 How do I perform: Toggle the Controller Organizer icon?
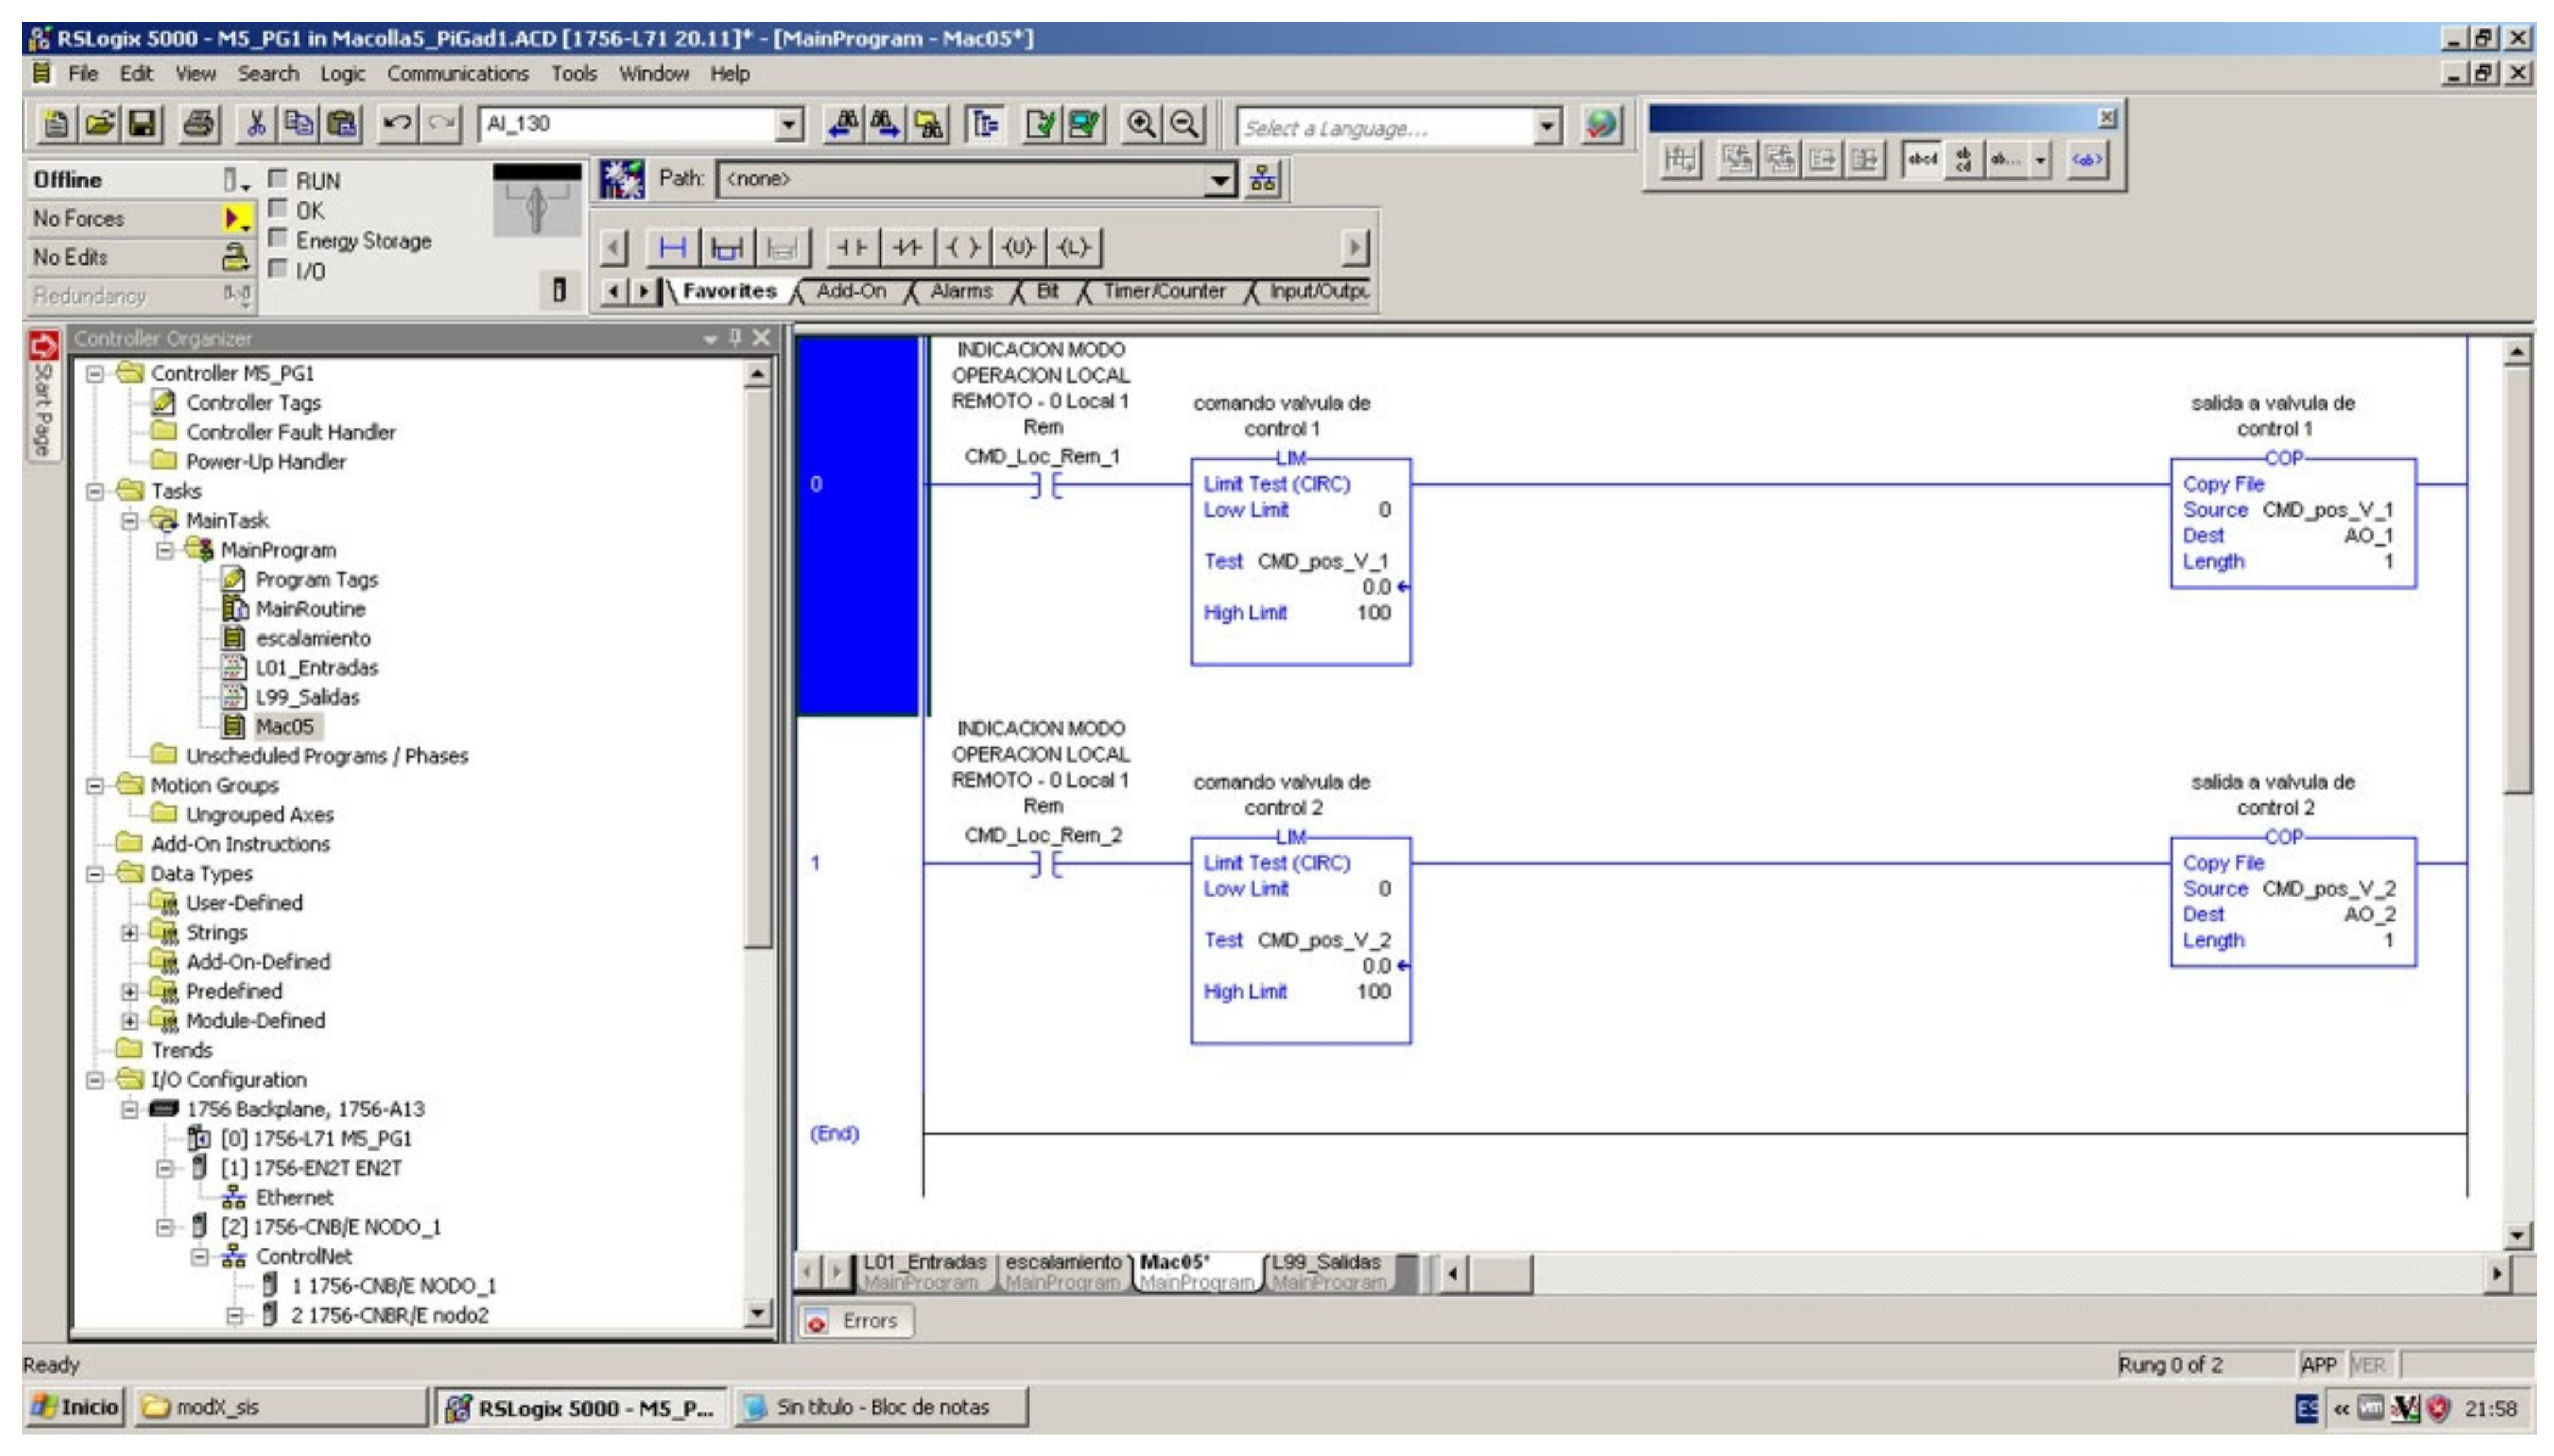coord(985,124)
